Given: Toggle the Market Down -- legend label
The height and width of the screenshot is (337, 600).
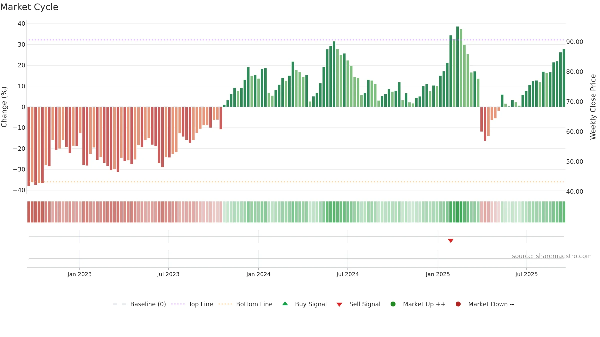Looking at the screenshot, I should [491, 304].
